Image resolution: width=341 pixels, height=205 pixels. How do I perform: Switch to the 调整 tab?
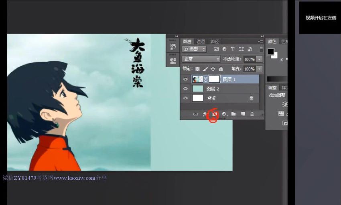272,88
